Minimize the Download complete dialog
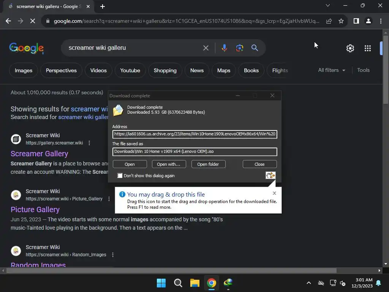The width and height of the screenshot is (389, 292). (238, 95)
